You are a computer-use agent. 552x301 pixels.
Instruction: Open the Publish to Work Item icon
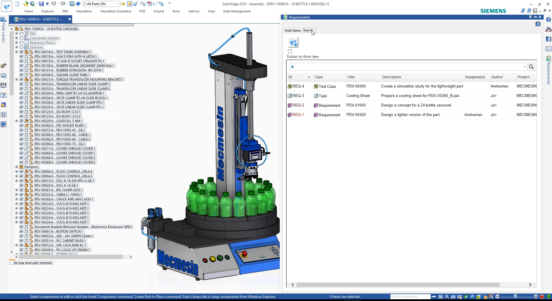(294, 43)
